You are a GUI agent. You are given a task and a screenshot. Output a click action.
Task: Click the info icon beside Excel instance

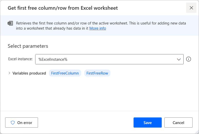188,59
